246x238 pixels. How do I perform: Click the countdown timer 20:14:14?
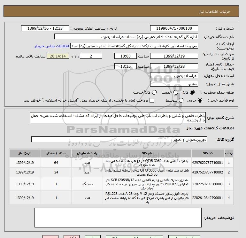(58, 56)
